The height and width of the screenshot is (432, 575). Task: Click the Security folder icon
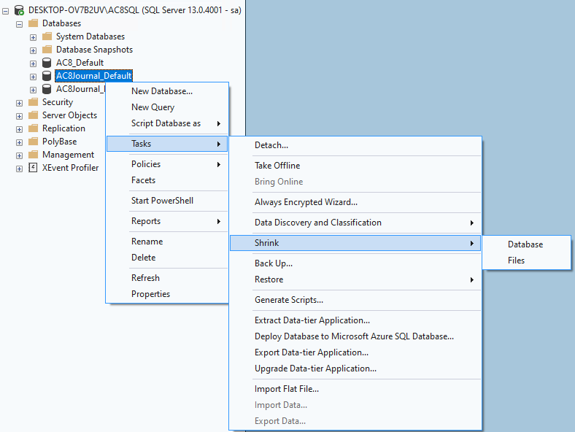click(x=34, y=102)
